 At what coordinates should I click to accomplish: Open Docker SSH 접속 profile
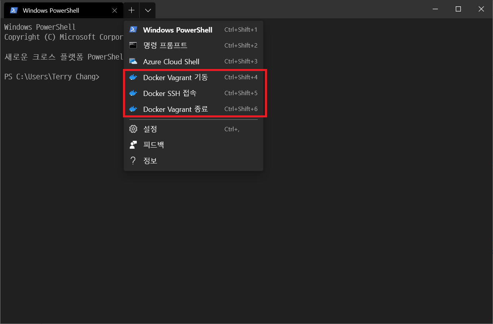[x=194, y=93]
